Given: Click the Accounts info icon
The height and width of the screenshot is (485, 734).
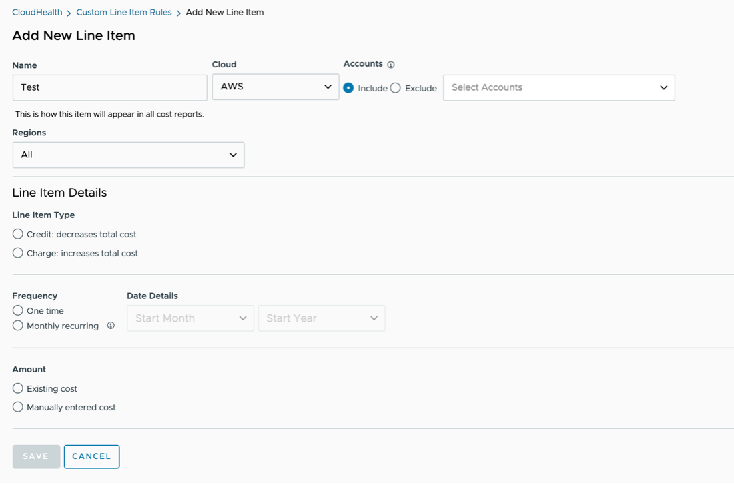Looking at the screenshot, I should pyautogui.click(x=391, y=65).
